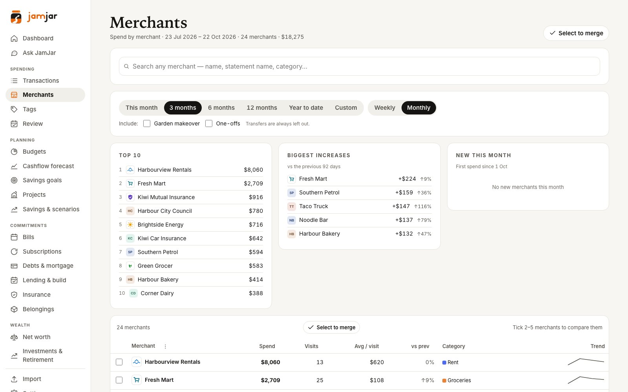The image size is (628, 392).
Task: Switch grouping to Monthly
Action: (x=418, y=108)
